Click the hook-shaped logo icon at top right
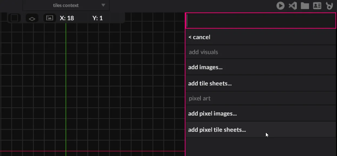337x156 pixels. pyautogui.click(x=329, y=6)
